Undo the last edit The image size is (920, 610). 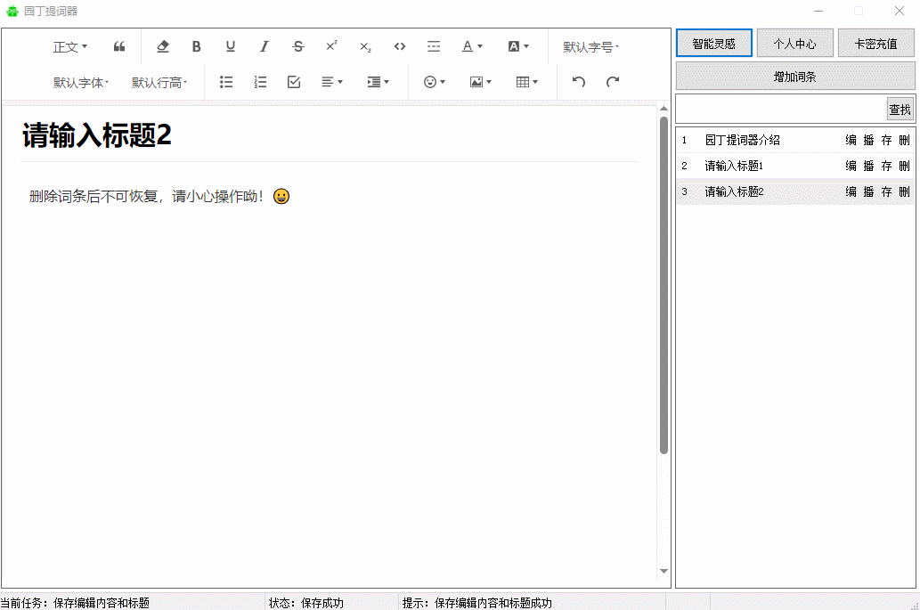click(x=578, y=81)
